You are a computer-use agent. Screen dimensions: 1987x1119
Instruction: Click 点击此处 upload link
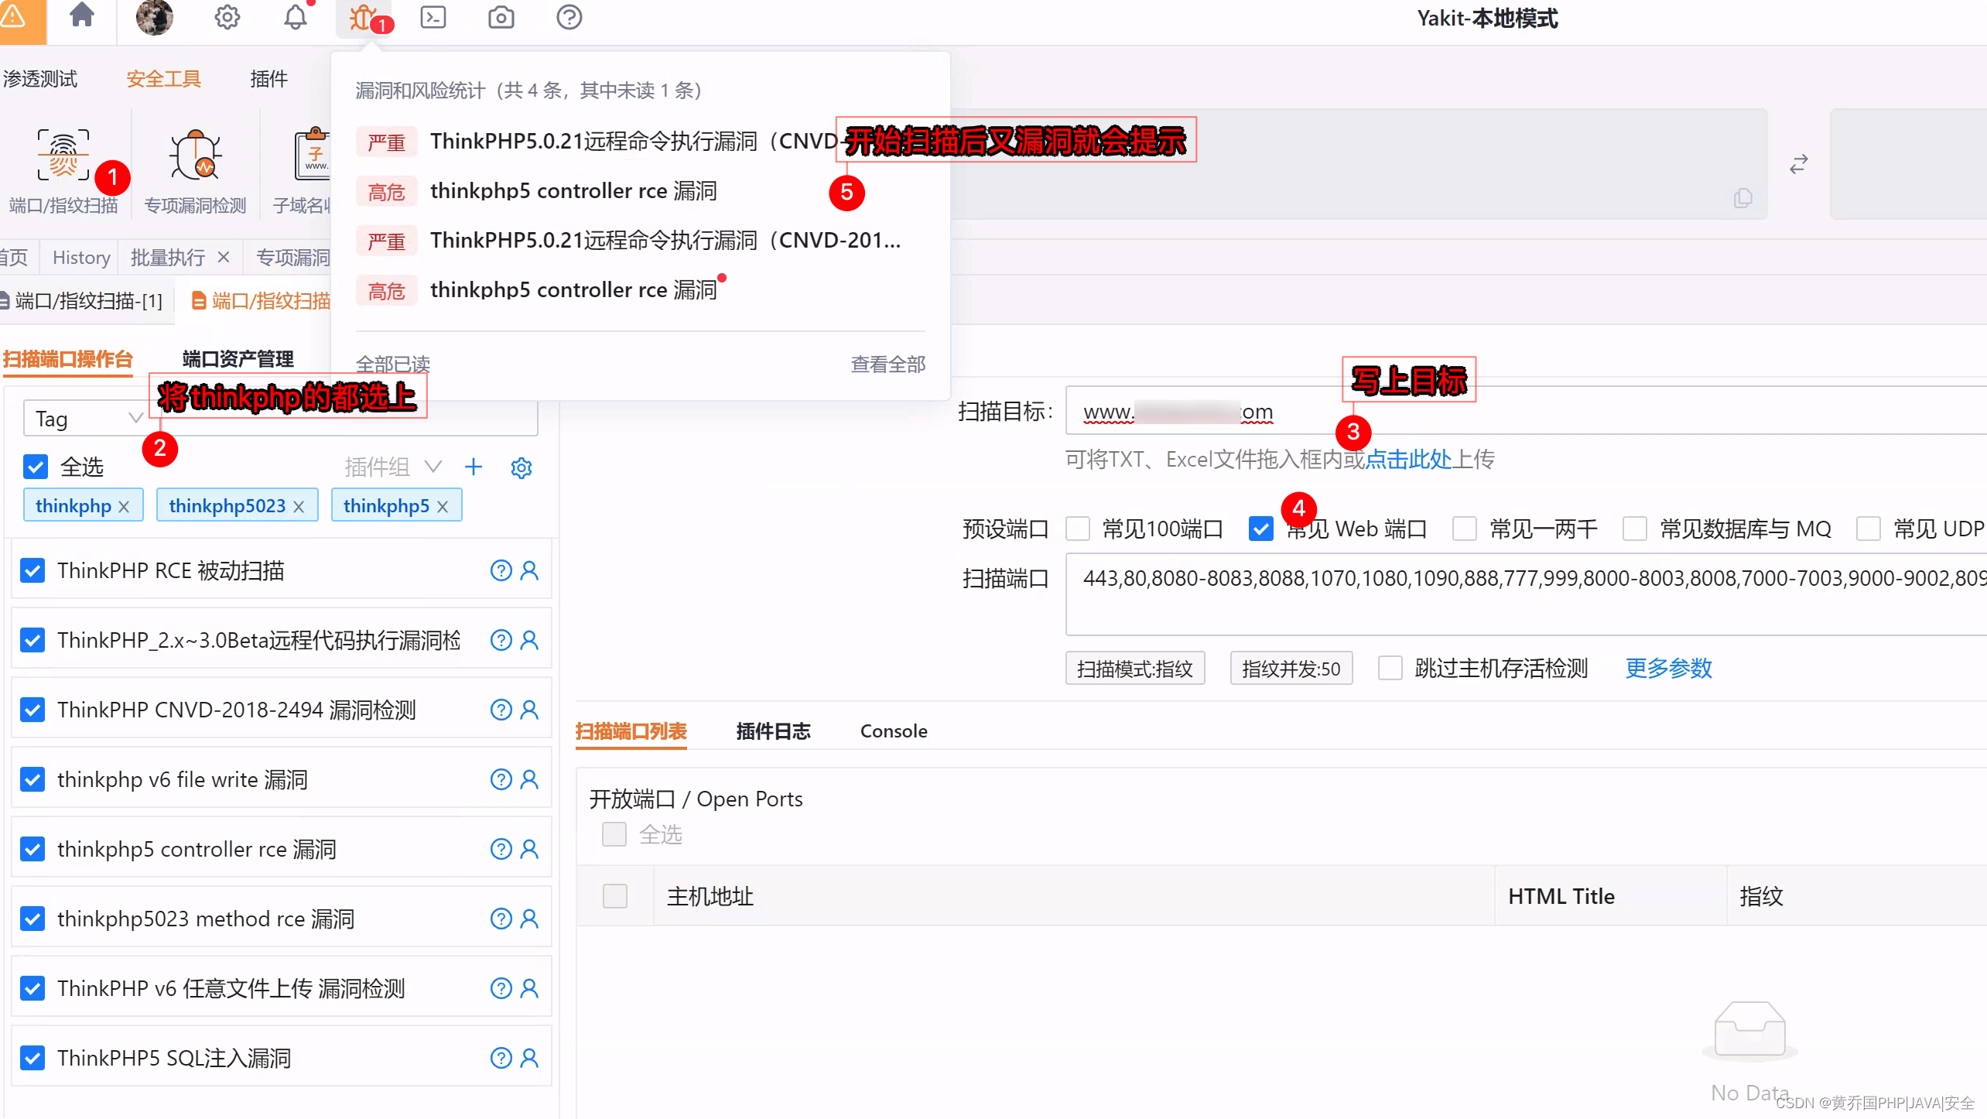tap(1408, 459)
